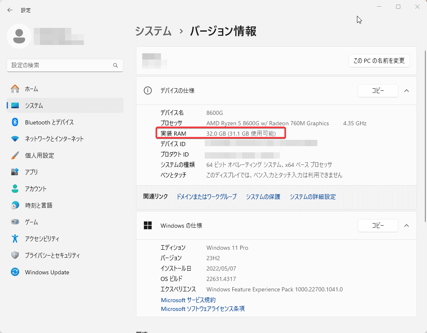Viewport: 427px width, 333px height.
Task: Collapse the デバイスの仕様 section chevron
Action: (407, 90)
